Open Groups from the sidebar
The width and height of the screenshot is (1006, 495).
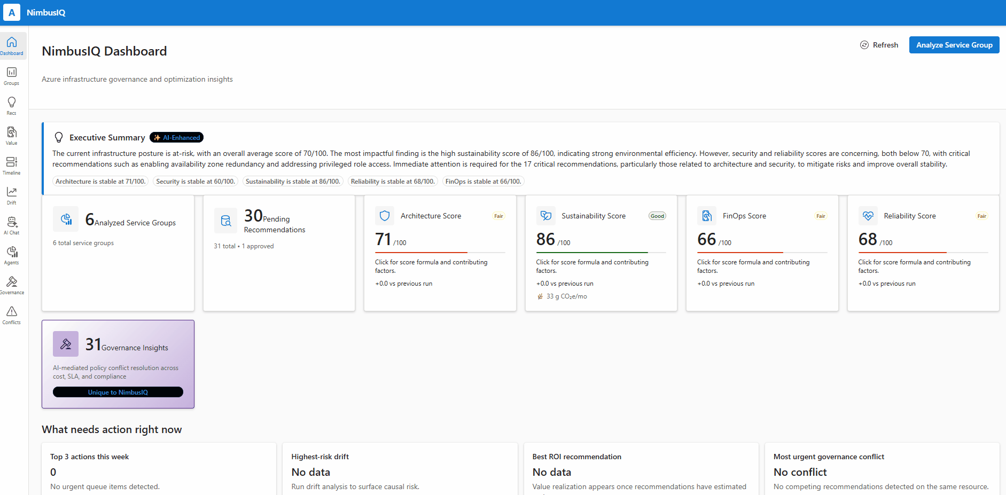(11, 75)
